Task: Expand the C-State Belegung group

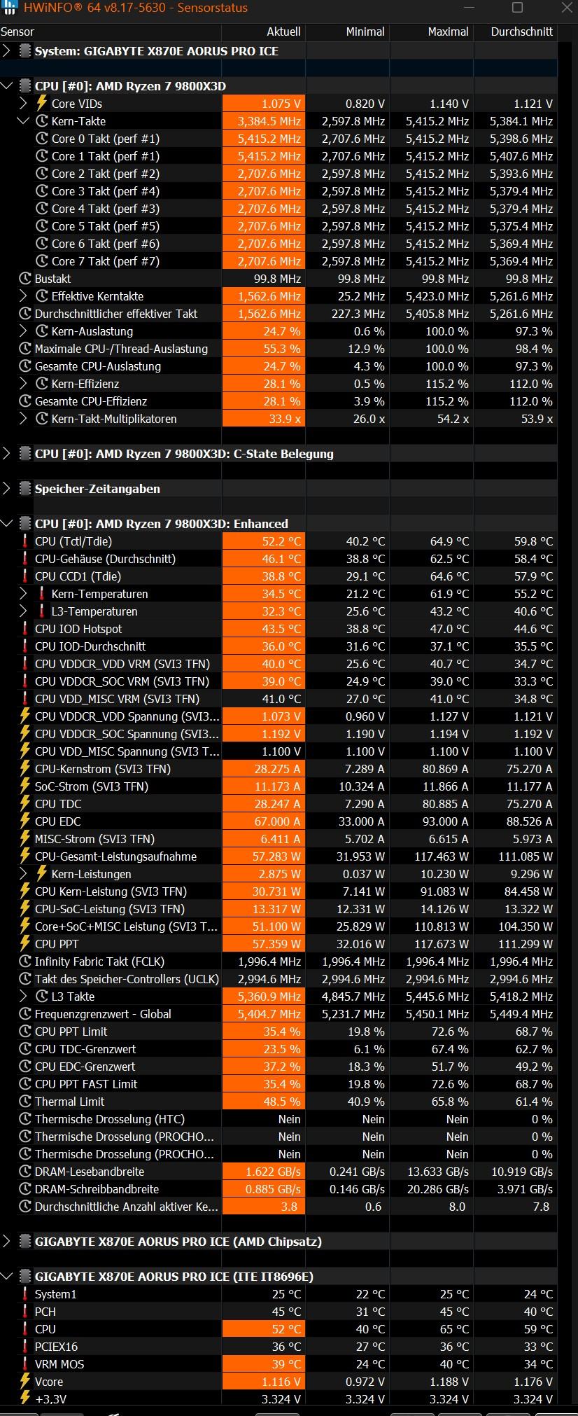Action: pos(7,453)
